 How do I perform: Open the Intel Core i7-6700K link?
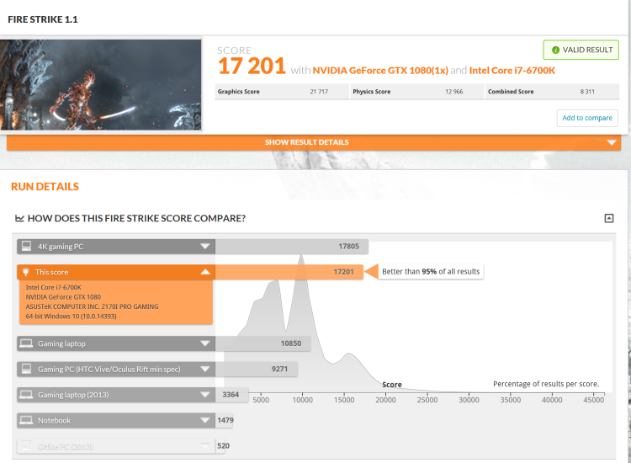coord(512,71)
